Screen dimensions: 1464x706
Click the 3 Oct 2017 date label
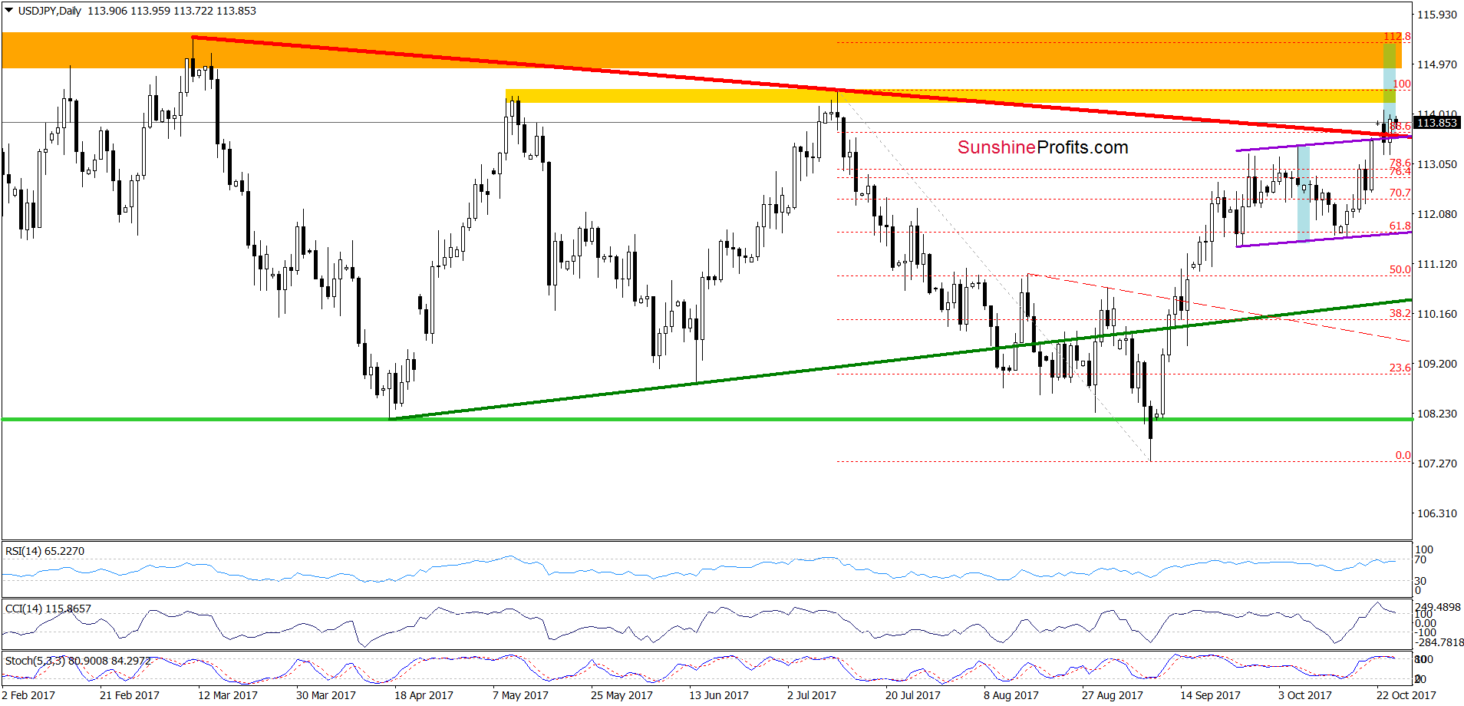(x=1305, y=695)
